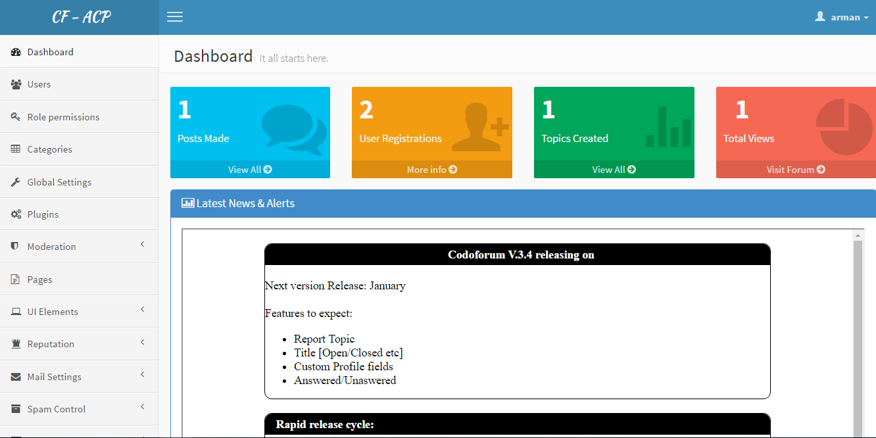Click the news panel vertical scrollbar
The width and height of the screenshot is (876, 438).
858,338
